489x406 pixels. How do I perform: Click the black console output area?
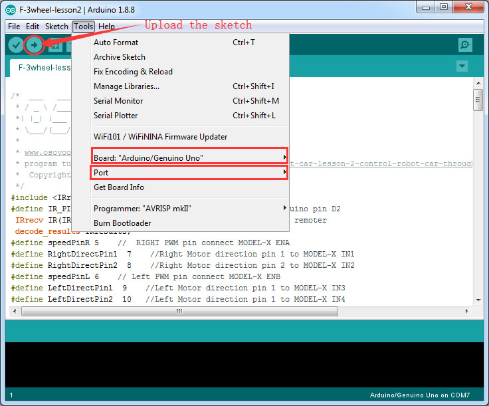[x=244, y=365]
